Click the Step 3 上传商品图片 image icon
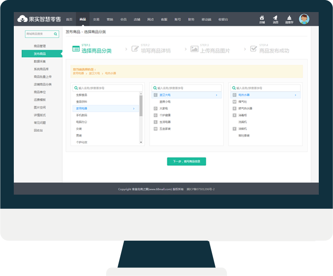The image size is (333, 276). pyautogui.click(x=194, y=49)
